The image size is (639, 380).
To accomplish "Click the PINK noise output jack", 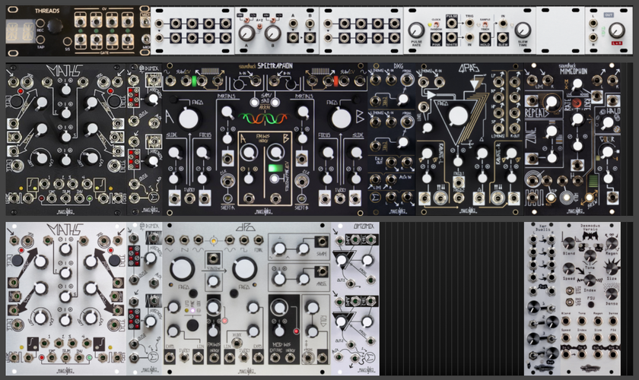I will (436, 38).
